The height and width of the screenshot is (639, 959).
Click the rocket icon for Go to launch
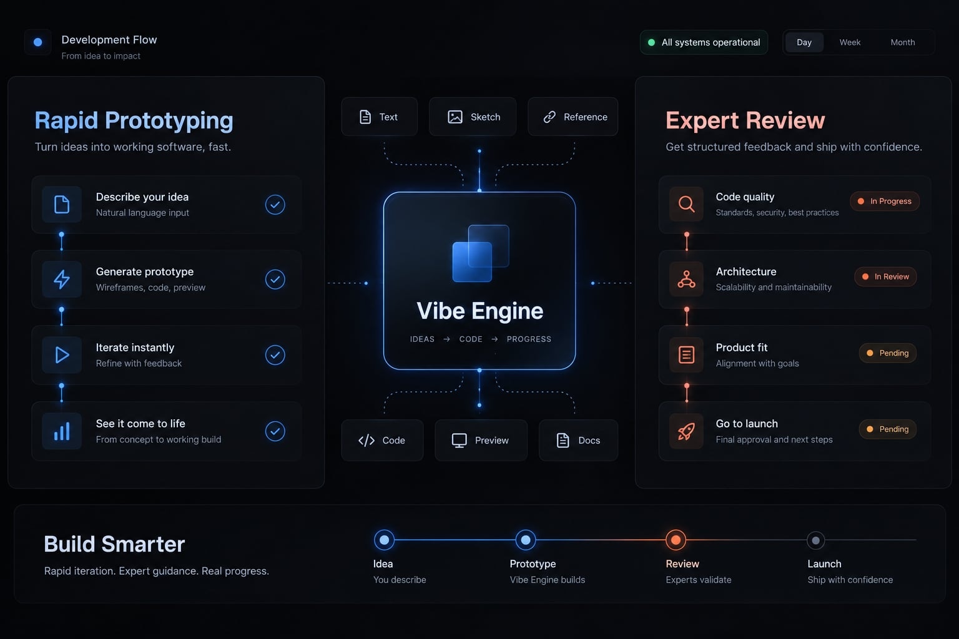pos(686,431)
